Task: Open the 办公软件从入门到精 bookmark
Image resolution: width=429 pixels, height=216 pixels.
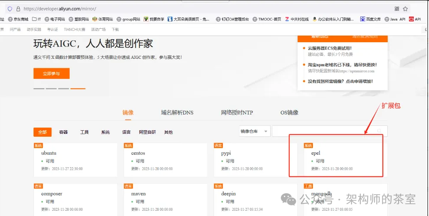Action: click(x=333, y=19)
